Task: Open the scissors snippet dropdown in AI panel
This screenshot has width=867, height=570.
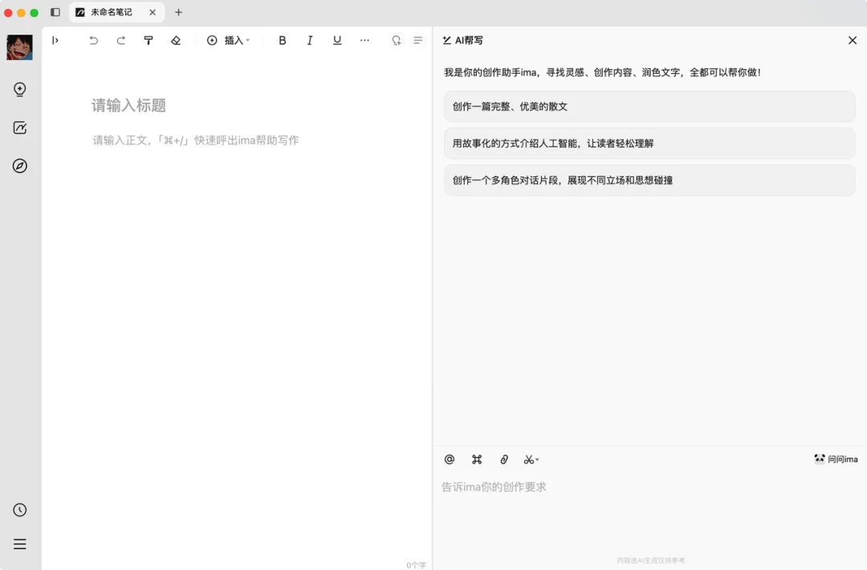Action: click(531, 459)
